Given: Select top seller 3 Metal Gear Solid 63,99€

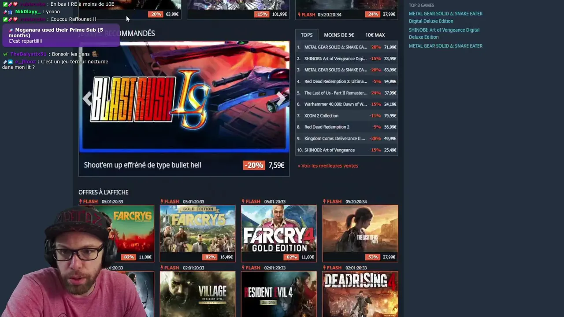Looking at the screenshot, I should click(347, 70).
